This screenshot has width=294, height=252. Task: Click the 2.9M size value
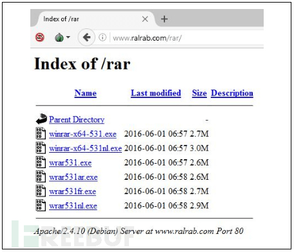pos(199,206)
